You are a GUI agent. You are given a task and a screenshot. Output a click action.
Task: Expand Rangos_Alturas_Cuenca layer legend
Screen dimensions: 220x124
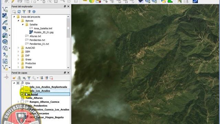click(x=18, y=102)
